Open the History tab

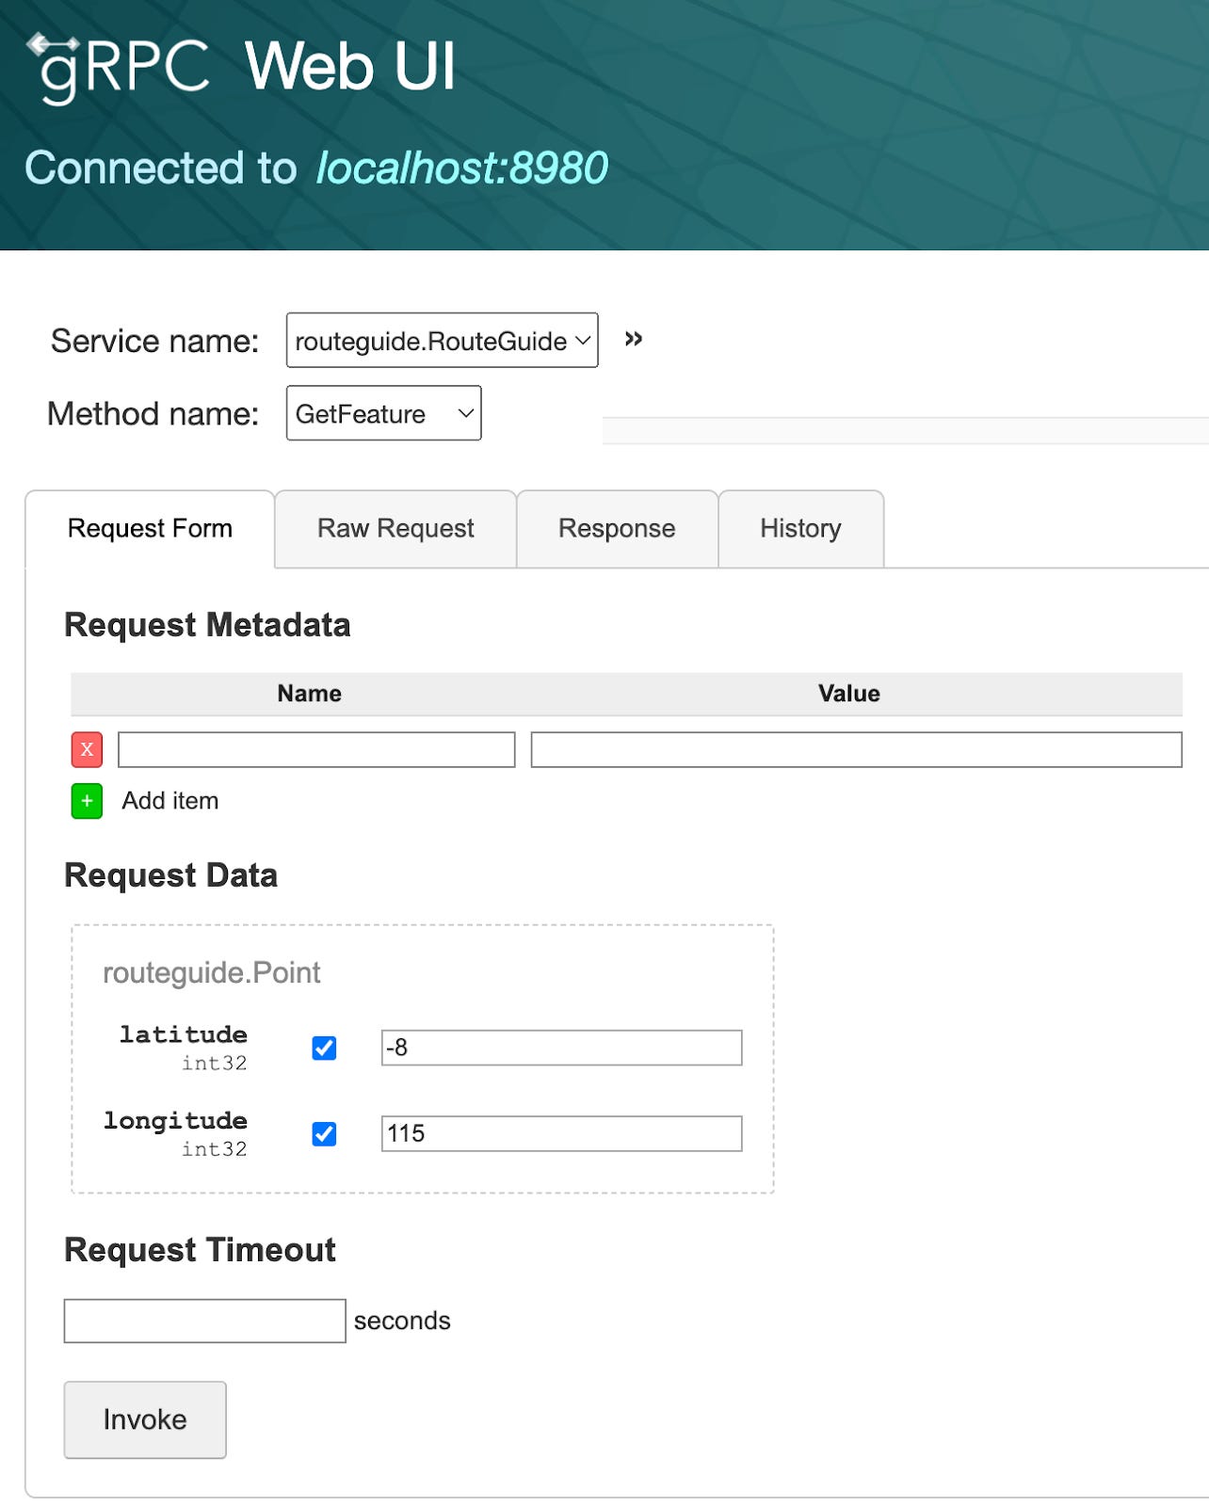click(800, 528)
